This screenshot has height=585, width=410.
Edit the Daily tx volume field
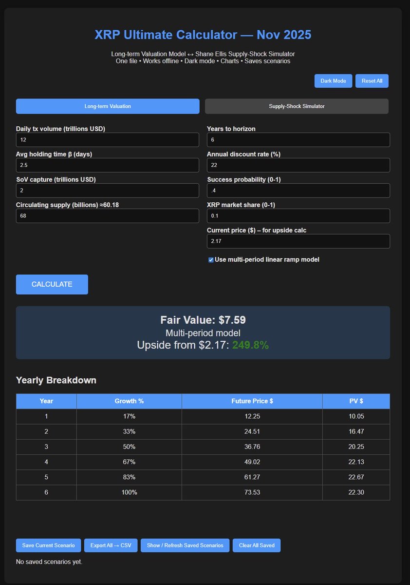click(108, 140)
